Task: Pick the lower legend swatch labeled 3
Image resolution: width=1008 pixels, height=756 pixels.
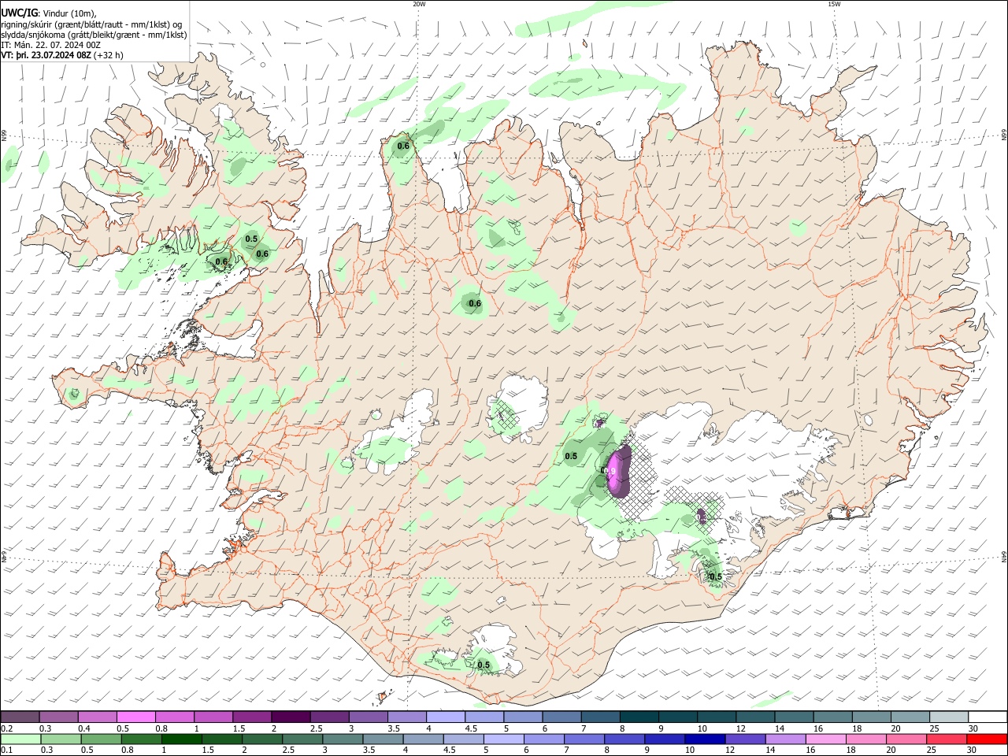Action: [x=343, y=739]
